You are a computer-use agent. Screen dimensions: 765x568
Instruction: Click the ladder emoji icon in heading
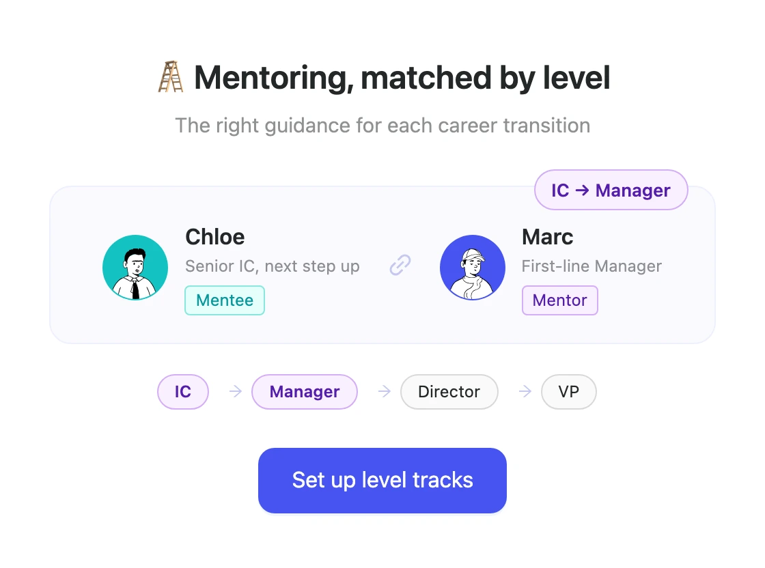click(171, 77)
